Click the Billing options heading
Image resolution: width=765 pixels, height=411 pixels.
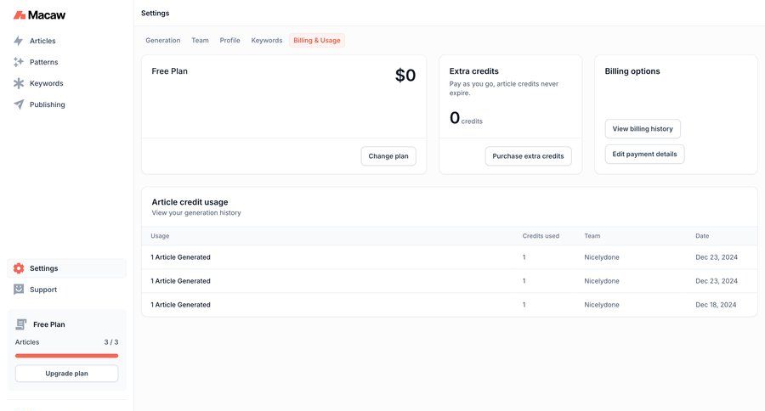(632, 71)
